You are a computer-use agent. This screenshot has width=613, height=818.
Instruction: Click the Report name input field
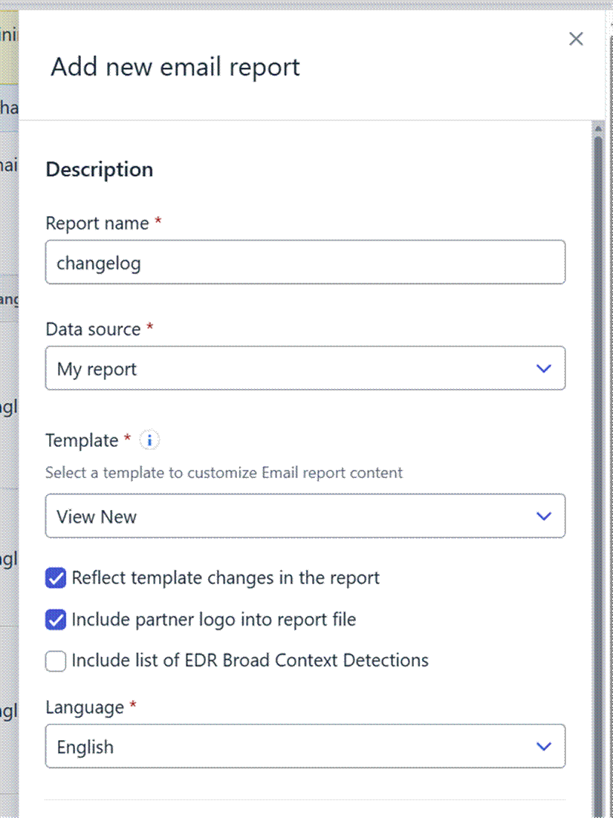[x=305, y=262]
